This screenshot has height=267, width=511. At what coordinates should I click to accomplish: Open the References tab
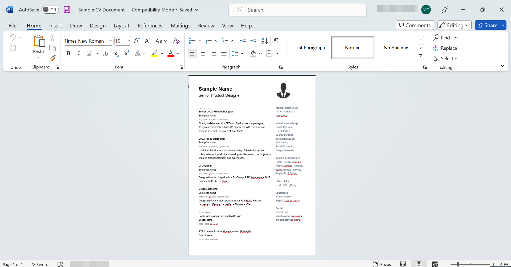pyautogui.click(x=150, y=26)
